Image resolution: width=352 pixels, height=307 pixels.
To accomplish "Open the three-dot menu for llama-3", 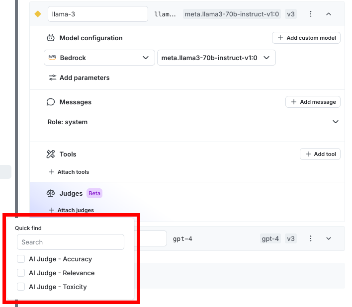I will click(310, 14).
